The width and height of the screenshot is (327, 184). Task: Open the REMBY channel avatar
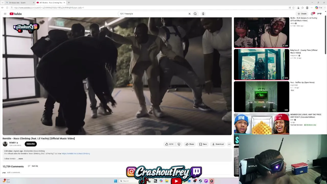[x=5, y=144]
